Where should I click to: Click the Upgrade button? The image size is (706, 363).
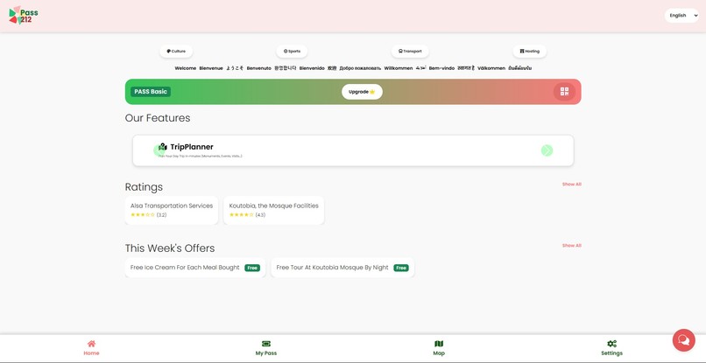click(x=362, y=92)
